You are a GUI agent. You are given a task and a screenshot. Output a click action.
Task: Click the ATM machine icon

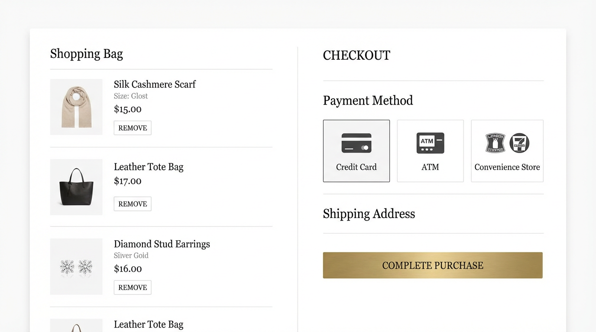coord(430,143)
